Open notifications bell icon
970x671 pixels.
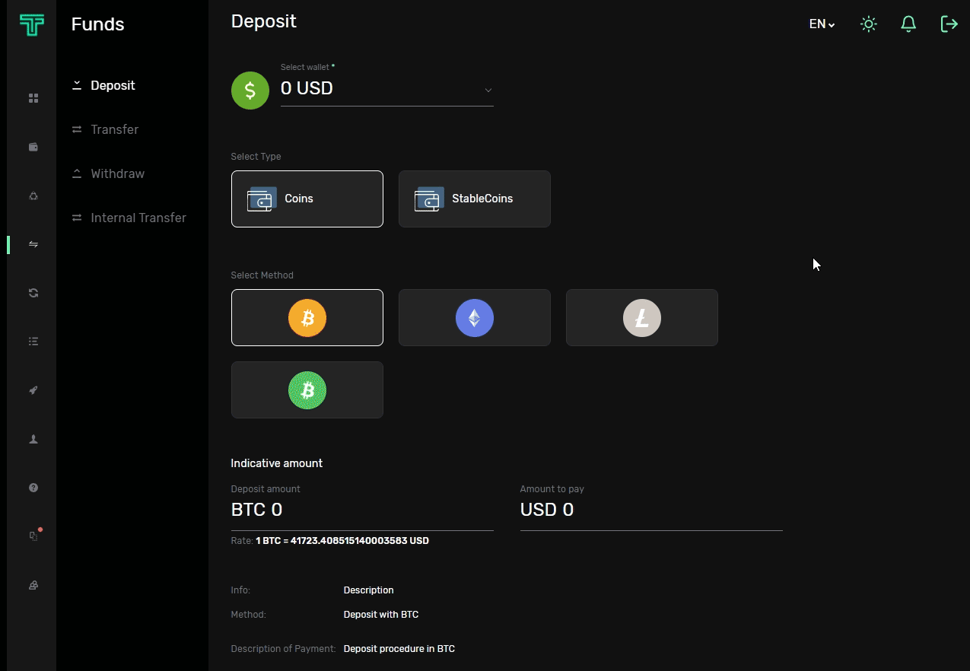coord(908,24)
